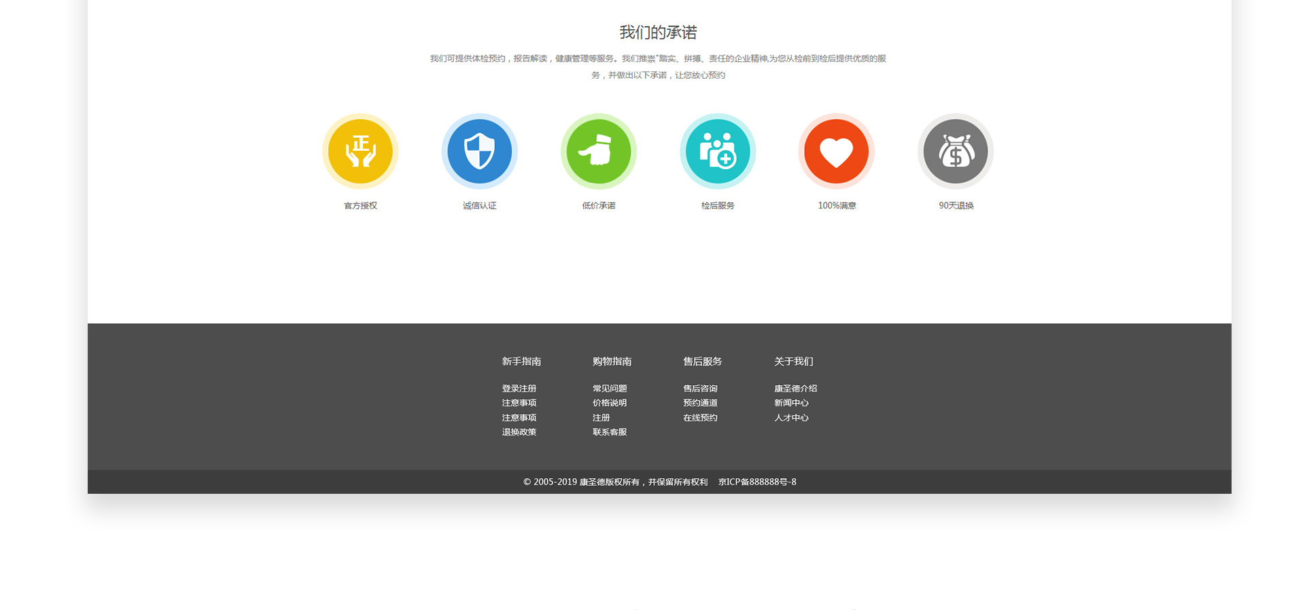
Task: Click the blue shield 诚信认证 icon
Action: click(479, 151)
